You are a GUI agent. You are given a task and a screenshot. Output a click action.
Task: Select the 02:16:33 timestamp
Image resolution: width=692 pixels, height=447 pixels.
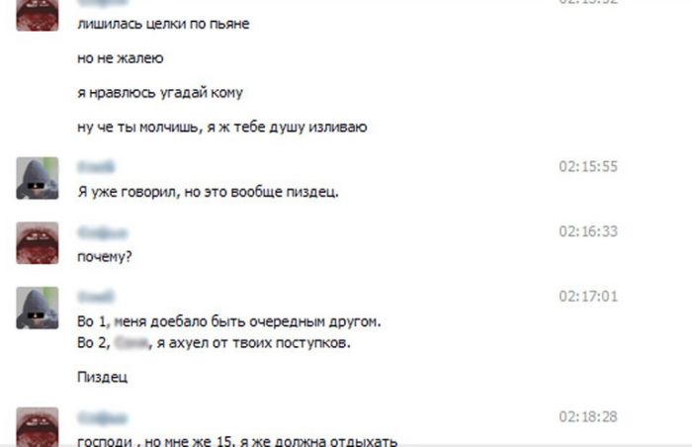tap(588, 231)
